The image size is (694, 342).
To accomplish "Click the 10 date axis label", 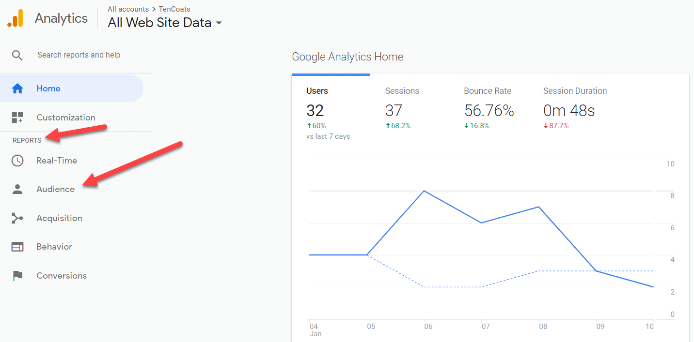I will point(649,327).
